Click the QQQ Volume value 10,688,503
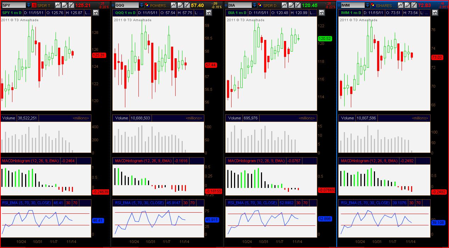This screenshot has width=449, height=248. [x=140, y=118]
